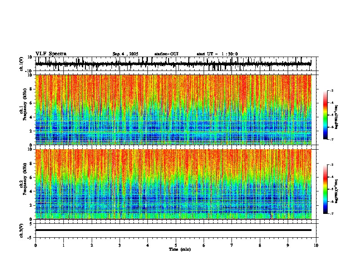This screenshot has height=275, width=356.
Task: Click the time axis tick label "3"
Action: coord(120,245)
